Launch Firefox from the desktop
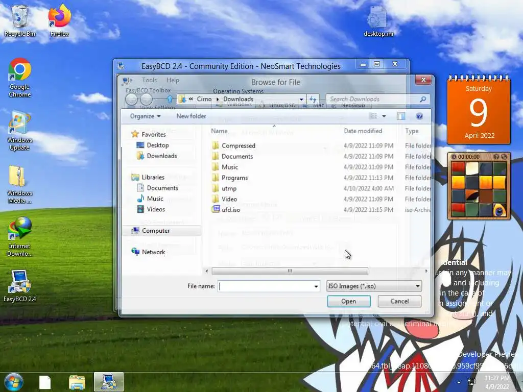 59,20
